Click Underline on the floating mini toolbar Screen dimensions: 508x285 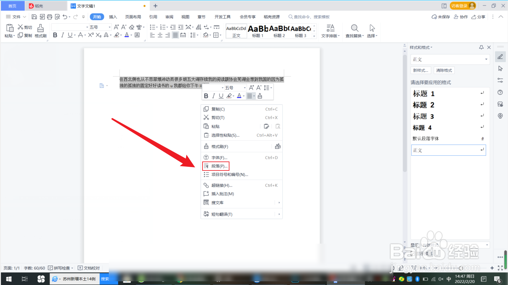[221, 96]
